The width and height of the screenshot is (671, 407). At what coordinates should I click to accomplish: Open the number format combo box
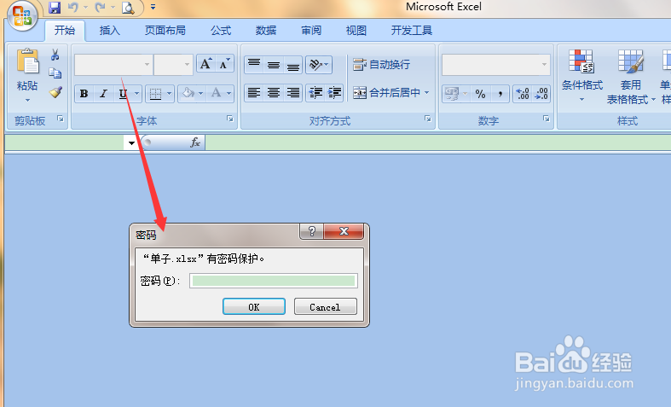tap(496, 65)
